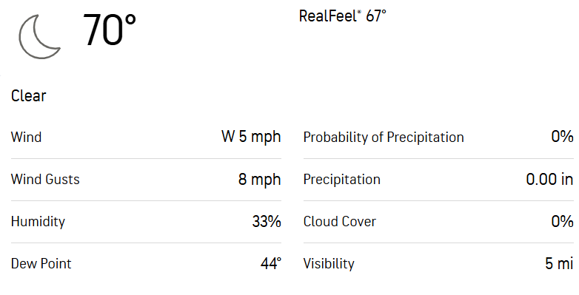The height and width of the screenshot is (295, 579).
Task: Select the Dew Point label
Action: point(41,263)
